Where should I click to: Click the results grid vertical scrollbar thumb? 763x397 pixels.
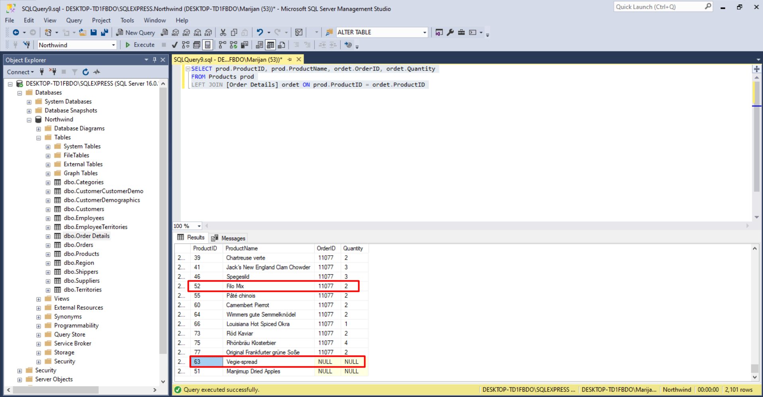click(755, 368)
